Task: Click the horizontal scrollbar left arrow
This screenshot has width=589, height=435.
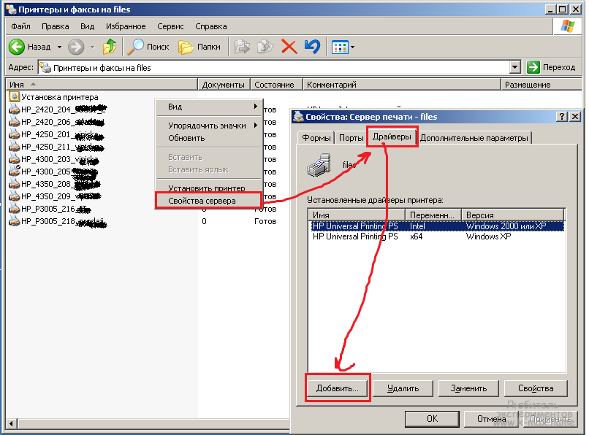Action: [x=11, y=424]
